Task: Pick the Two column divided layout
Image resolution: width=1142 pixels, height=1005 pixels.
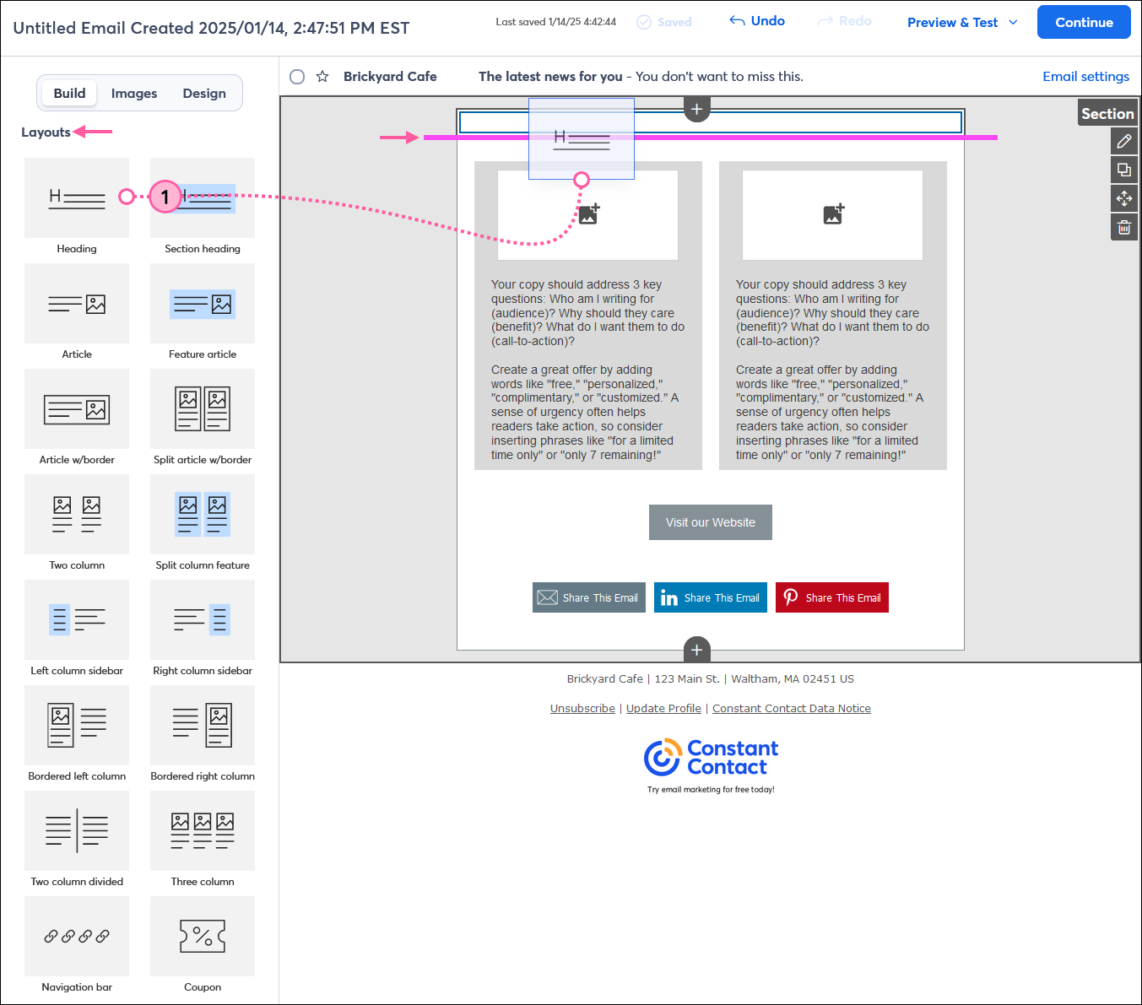Action: click(77, 831)
